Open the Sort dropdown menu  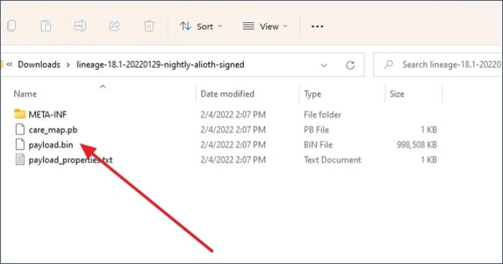click(x=201, y=26)
